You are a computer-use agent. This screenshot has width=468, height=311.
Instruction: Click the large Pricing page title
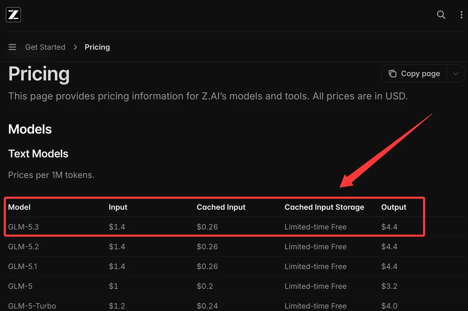pyautogui.click(x=39, y=74)
